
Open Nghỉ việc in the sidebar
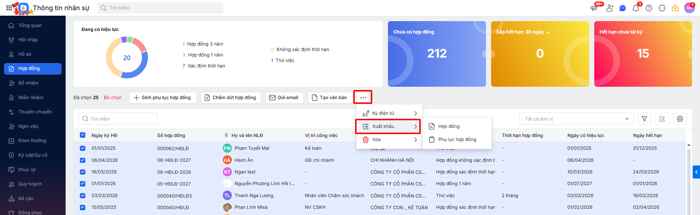(x=33, y=126)
